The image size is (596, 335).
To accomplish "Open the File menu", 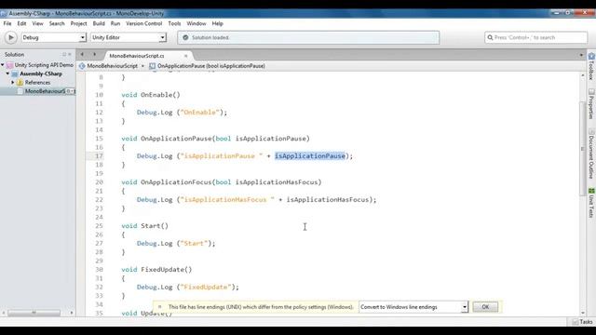I will pos(7,23).
